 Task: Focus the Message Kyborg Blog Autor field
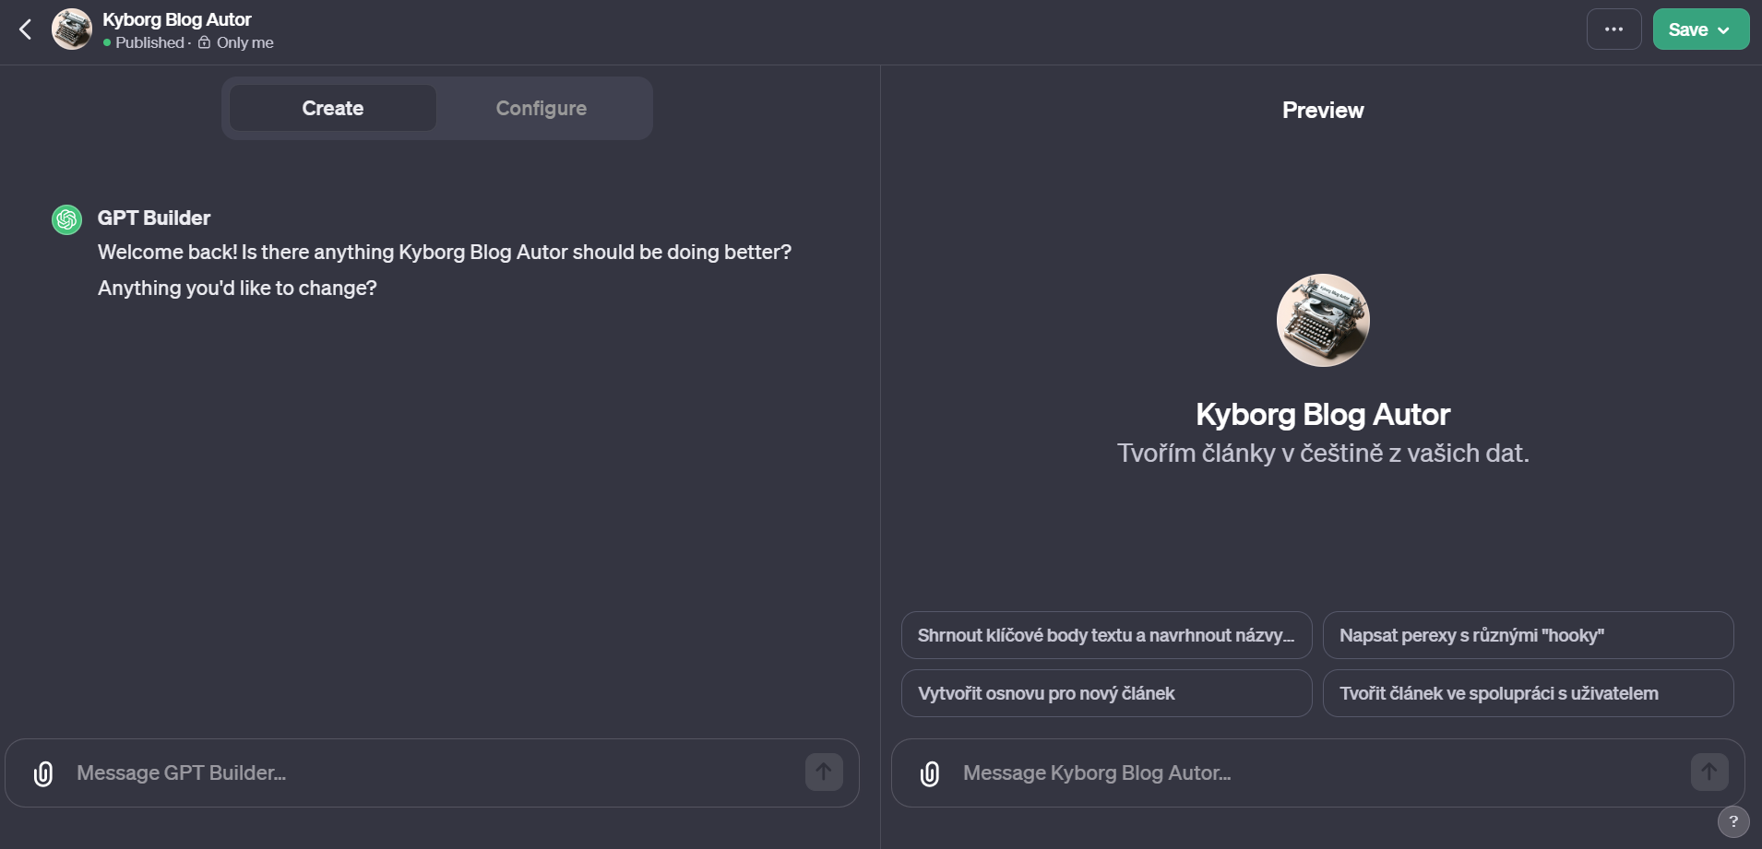[1318, 772]
